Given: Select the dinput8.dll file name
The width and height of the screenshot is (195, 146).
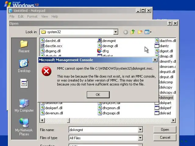Looking at the screenshot, I should coord(167,72).
